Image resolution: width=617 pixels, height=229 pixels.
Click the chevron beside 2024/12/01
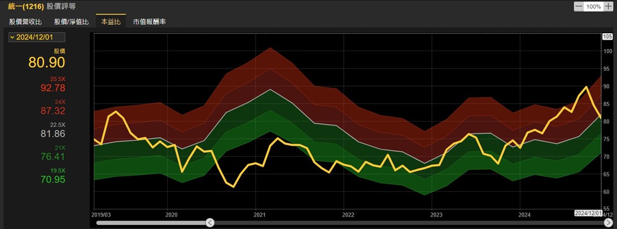[x=12, y=37]
